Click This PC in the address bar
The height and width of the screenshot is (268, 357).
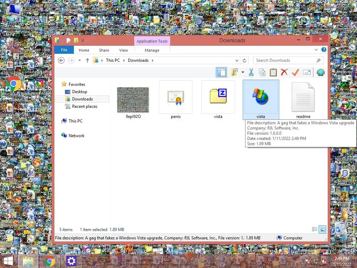click(113, 60)
